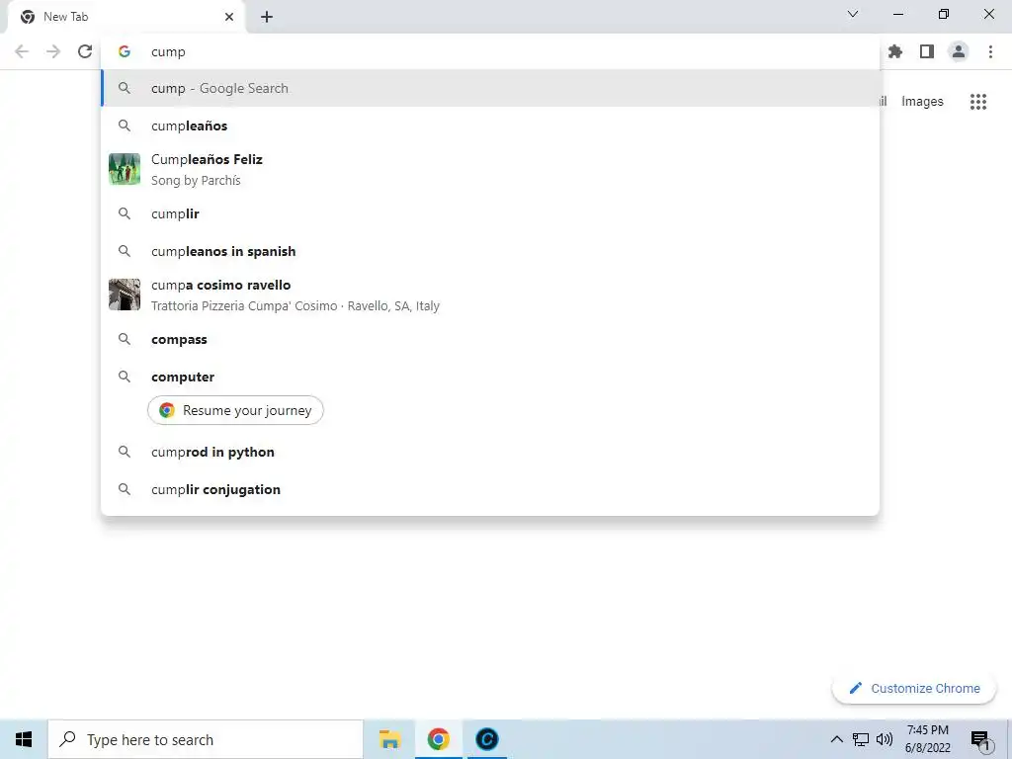1012x759 pixels.
Task: Click the Customize Chrome button
Action: (x=914, y=689)
